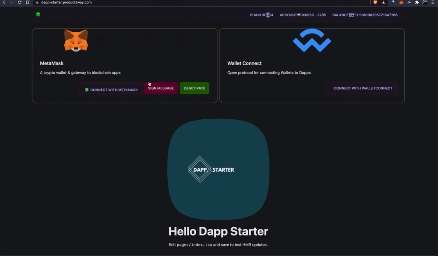Click the Sign Message button
This screenshot has height=256, width=438.
point(161,88)
